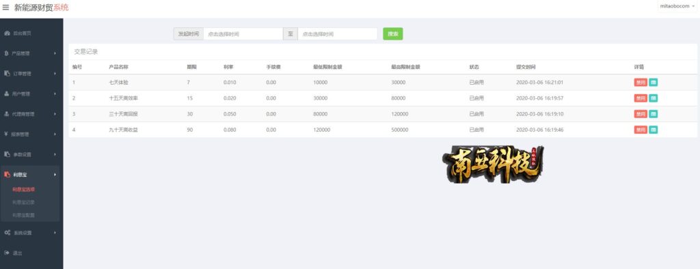Click the 代理商管理 agent icon
The width and height of the screenshot is (700, 269).
tap(7, 114)
